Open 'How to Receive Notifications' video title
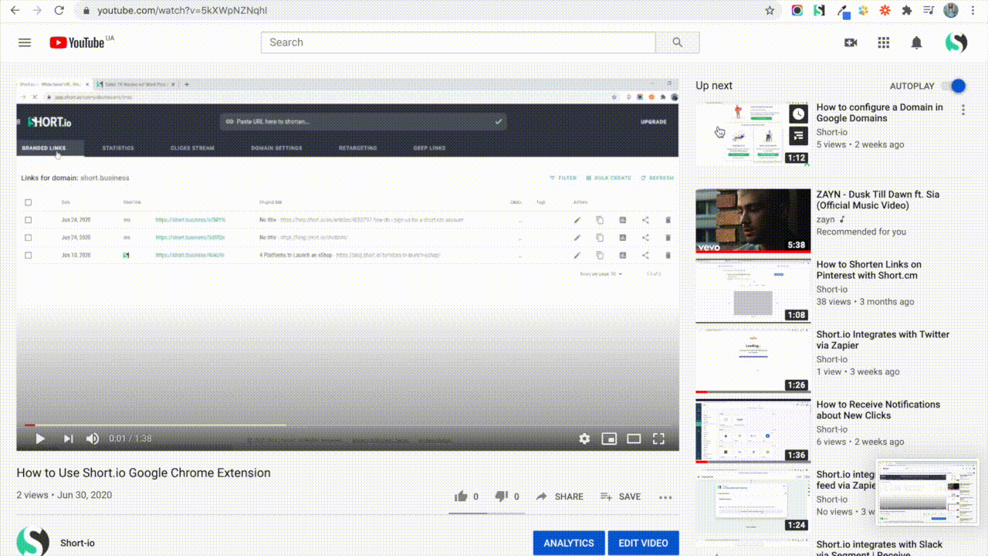 click(x=878, y=410)
